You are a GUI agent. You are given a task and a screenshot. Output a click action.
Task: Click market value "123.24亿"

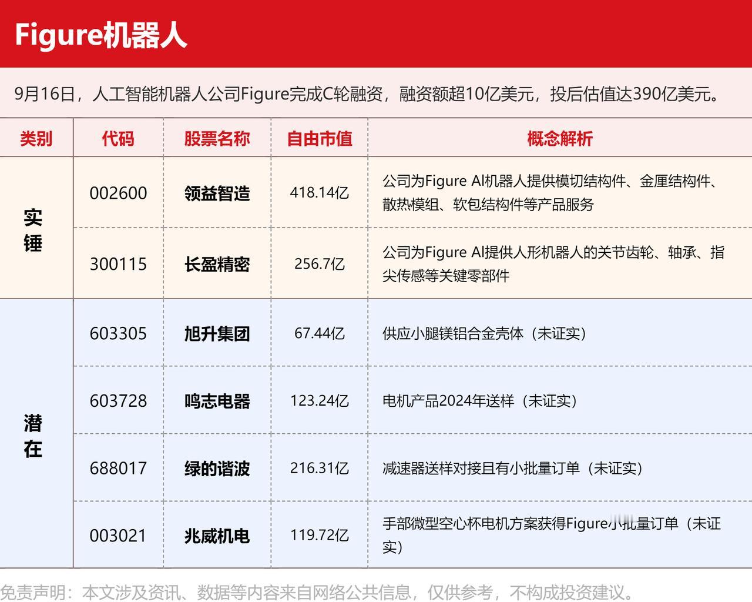(320, 401)
